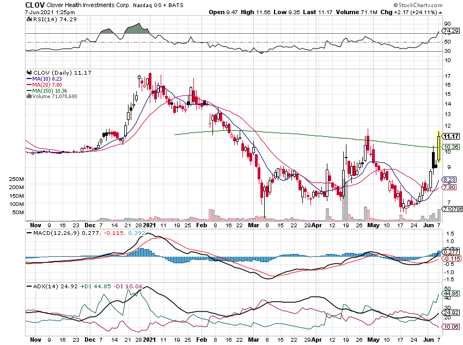Click the CLOV ticker symbol in the title
The image size is (463, 345).
(x=35, y=5)
